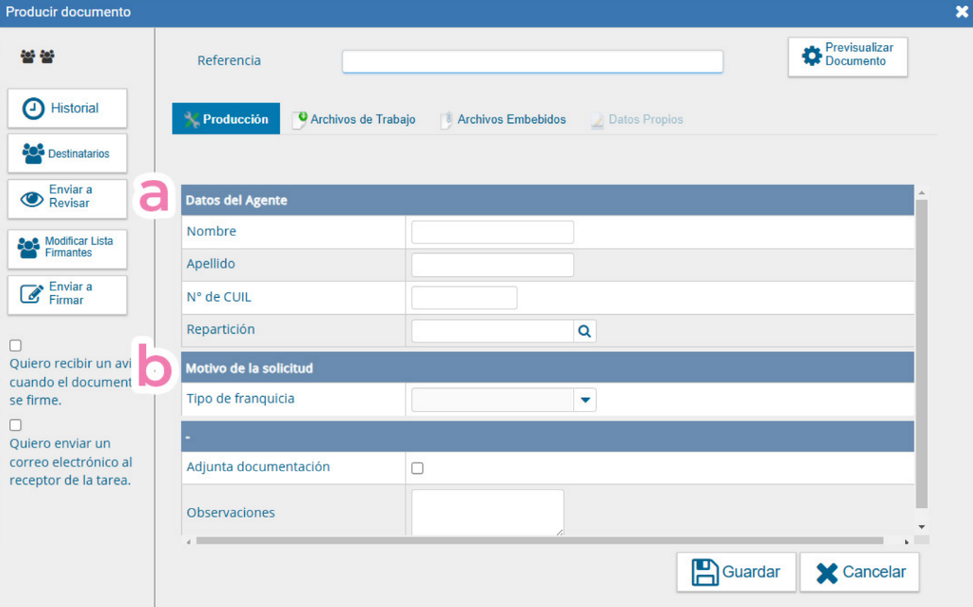Click the users group icon top left
Screen dimensions: 973x607
click(x=38, y=57)
